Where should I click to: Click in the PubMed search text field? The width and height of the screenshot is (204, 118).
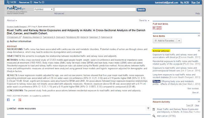[x=95, y=9]
